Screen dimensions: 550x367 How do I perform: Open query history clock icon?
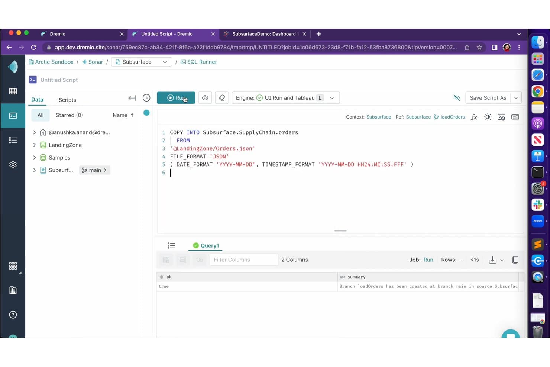tap(146, 98)
